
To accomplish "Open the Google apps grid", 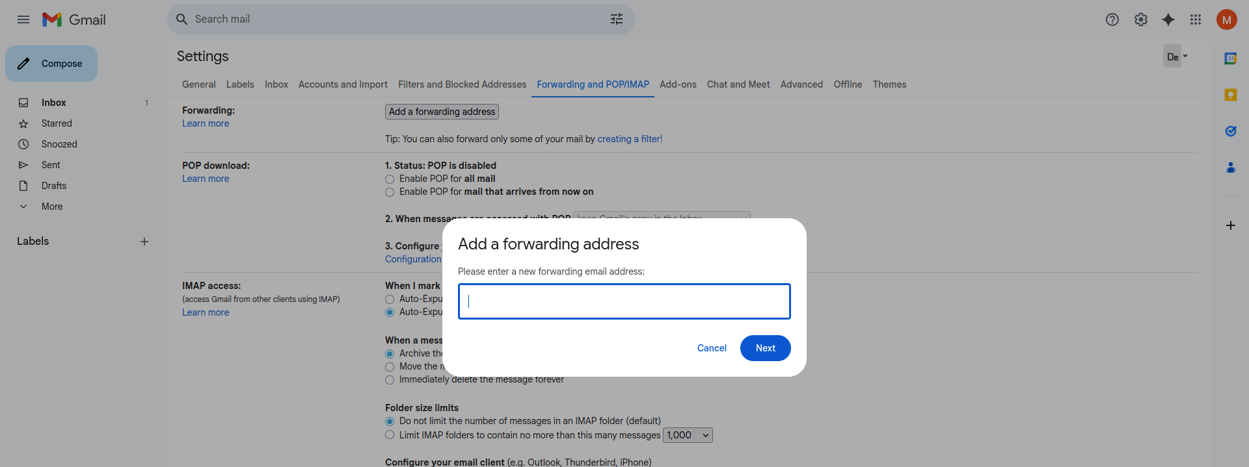I will [x=1196, y=19].
